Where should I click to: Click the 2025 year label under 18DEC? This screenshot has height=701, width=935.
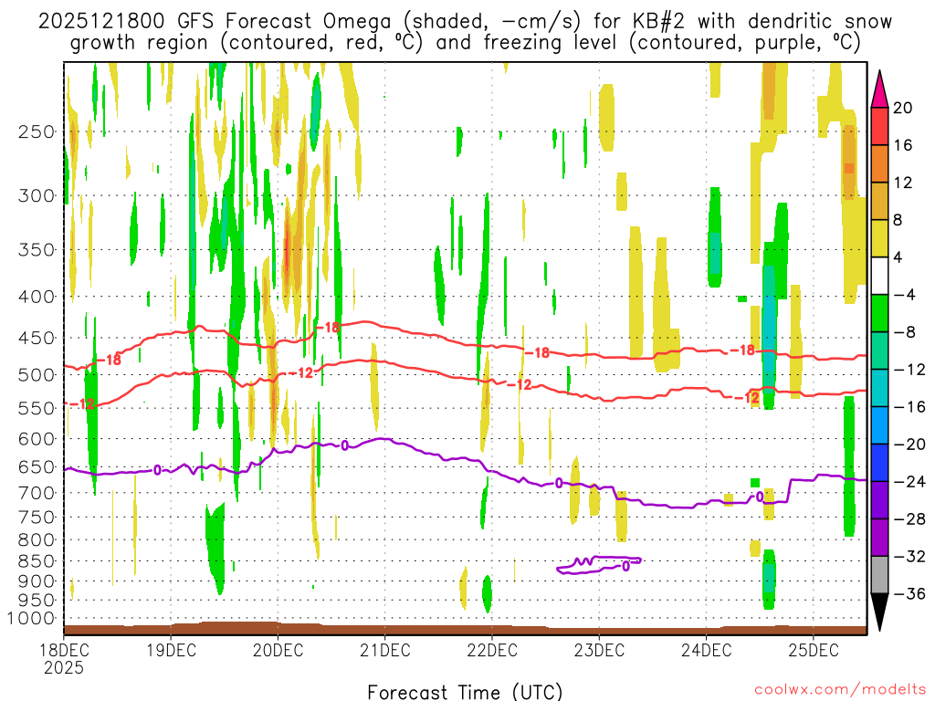click(64, 667)
